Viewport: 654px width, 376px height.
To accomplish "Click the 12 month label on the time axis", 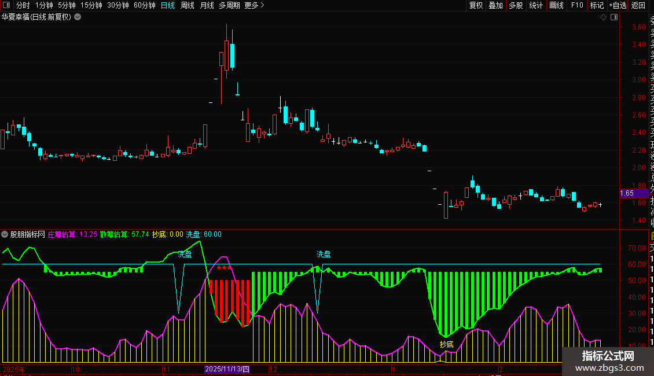I will tap(273, 369).
